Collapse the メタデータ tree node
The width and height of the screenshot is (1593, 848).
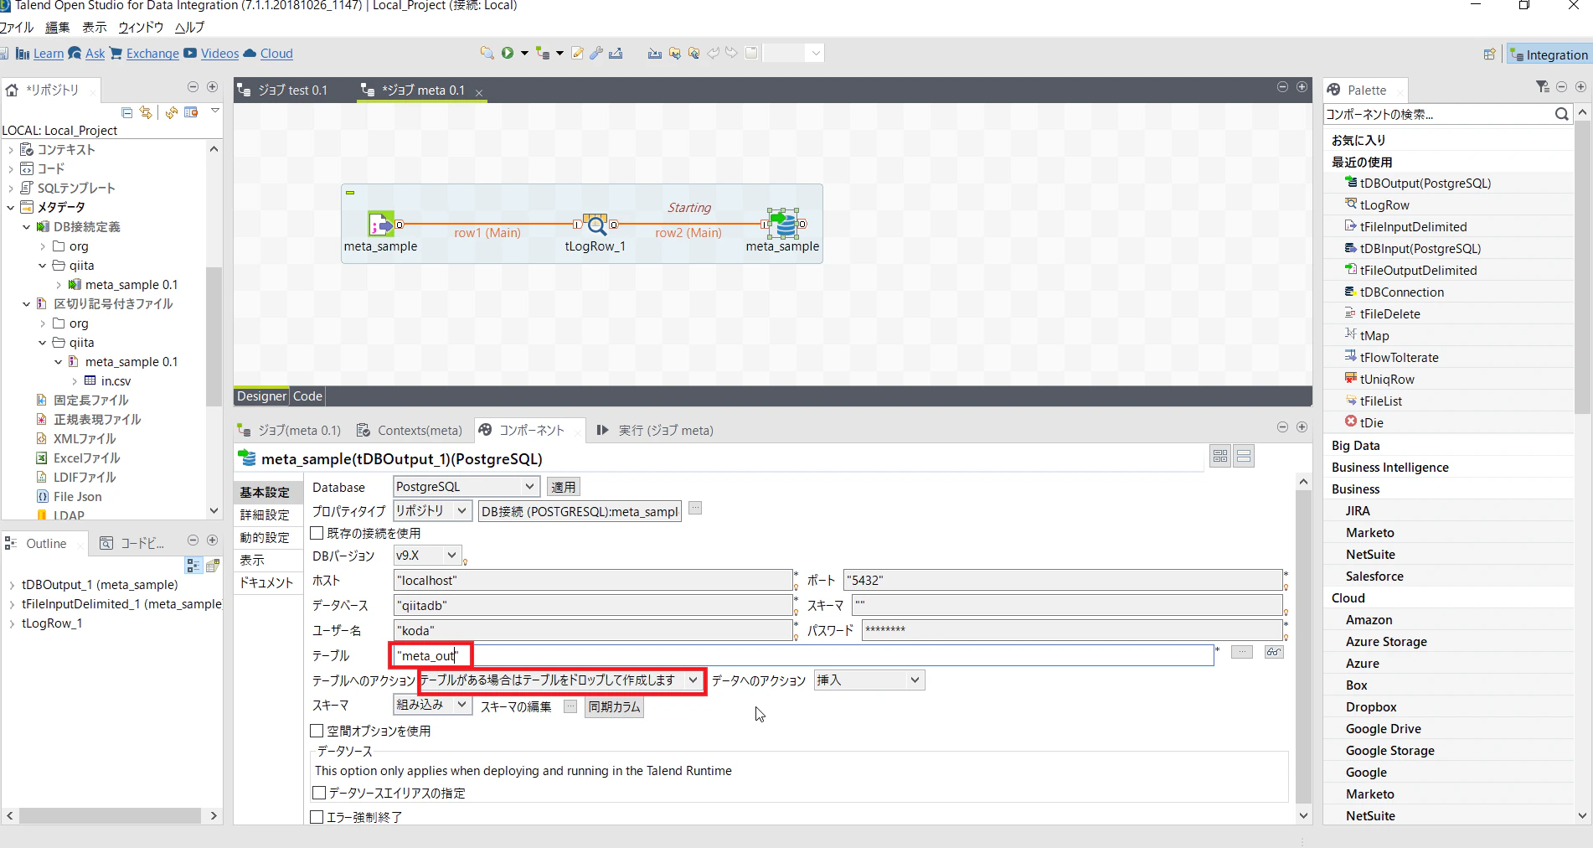point(11,207)
